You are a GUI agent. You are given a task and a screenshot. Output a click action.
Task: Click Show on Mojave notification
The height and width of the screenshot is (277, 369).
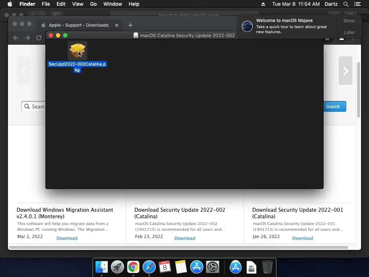[349, 21]
